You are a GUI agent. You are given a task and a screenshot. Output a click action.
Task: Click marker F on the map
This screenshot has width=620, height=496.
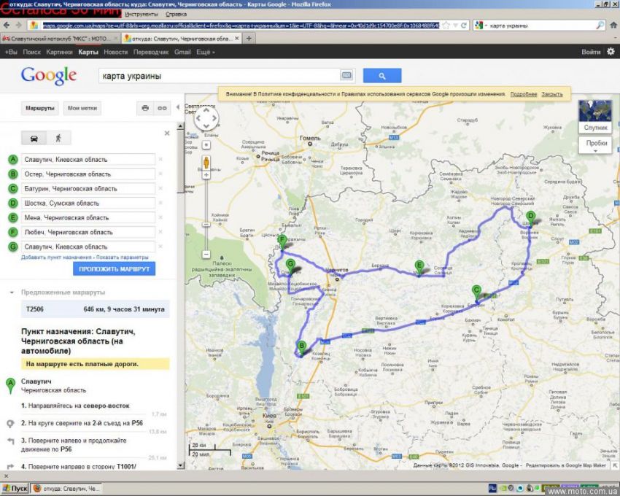click(282, 241)
